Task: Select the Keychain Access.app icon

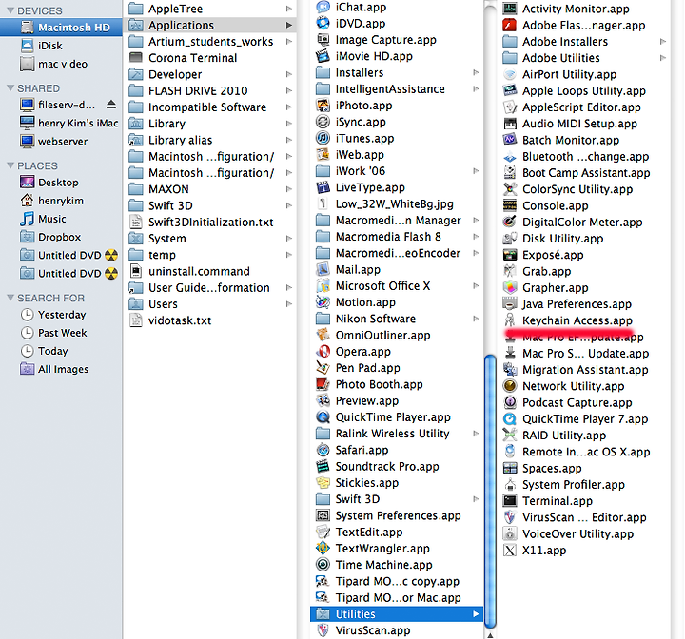Action: pos(510,320)
